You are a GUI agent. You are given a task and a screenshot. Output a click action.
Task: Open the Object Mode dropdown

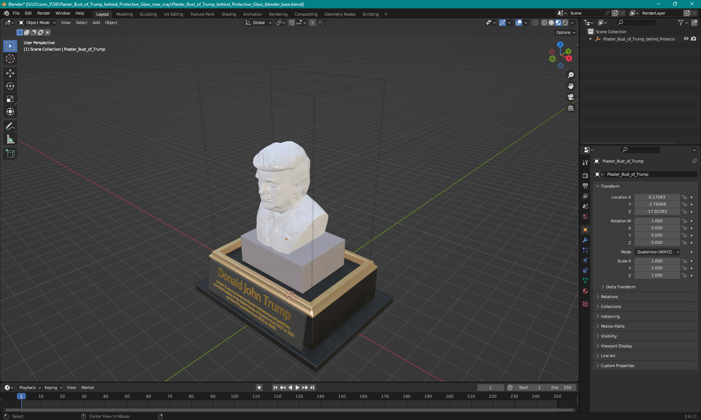pos(37,23)
